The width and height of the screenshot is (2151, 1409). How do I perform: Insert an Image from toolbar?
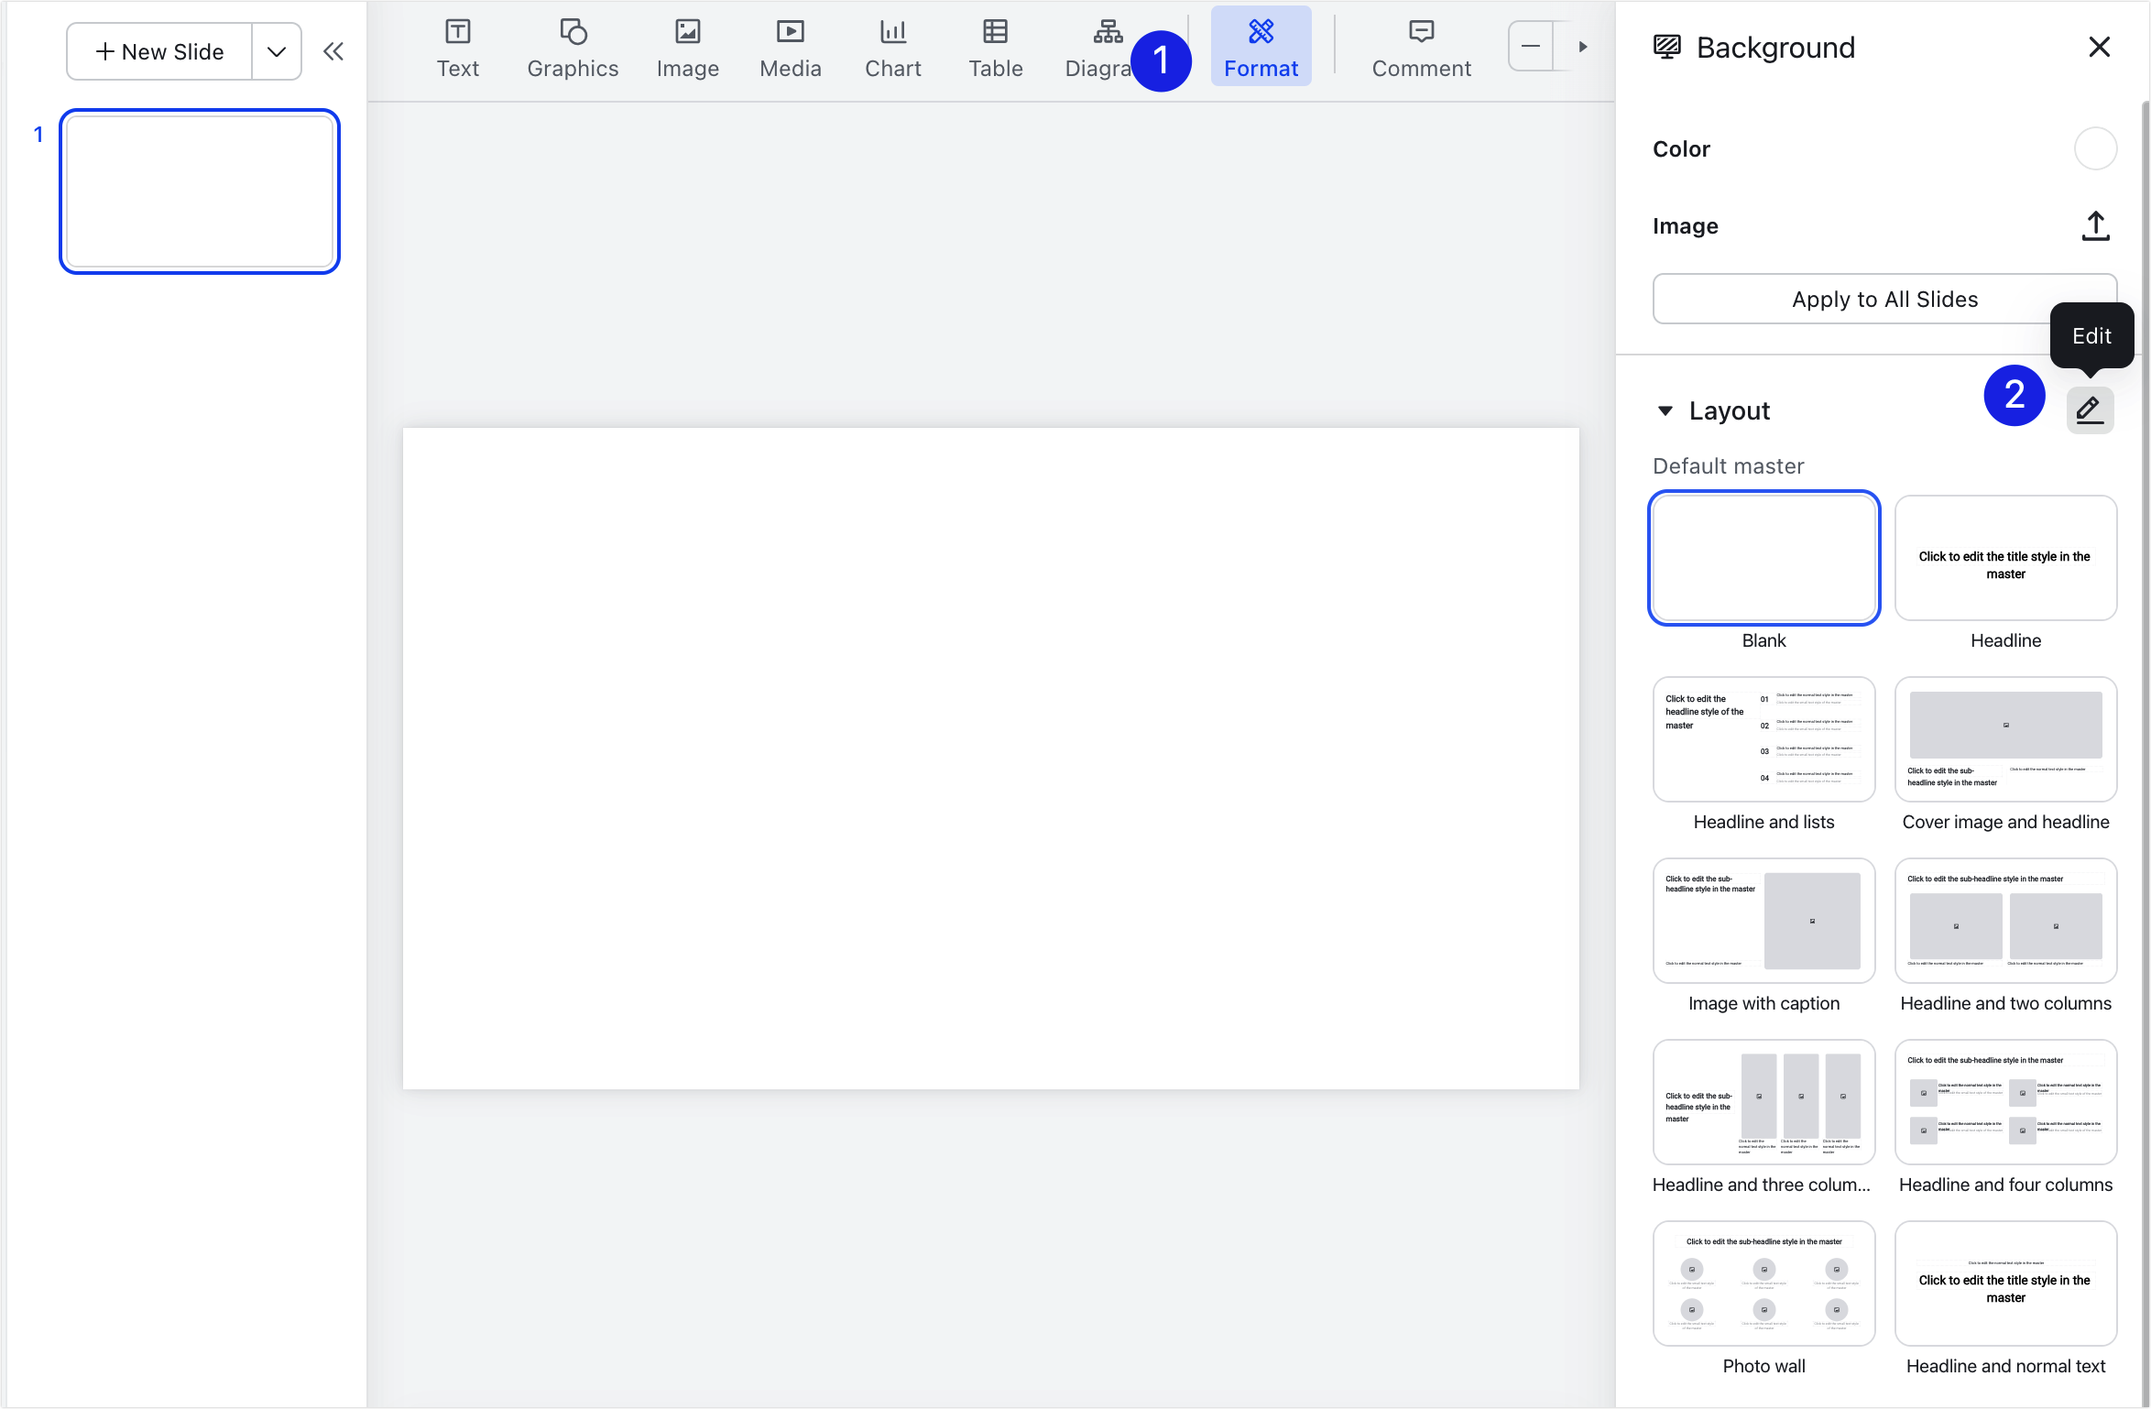tap(687, 48)
